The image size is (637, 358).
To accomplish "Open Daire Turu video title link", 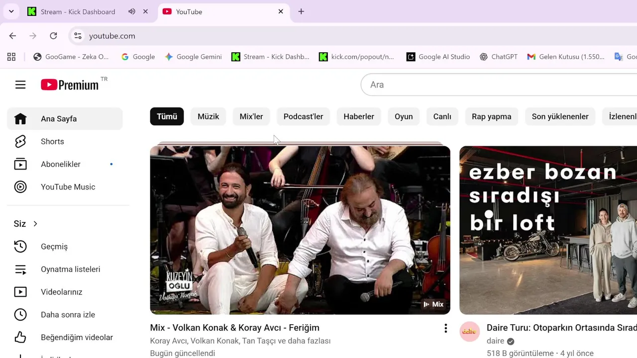I will (x=562, y=328).
